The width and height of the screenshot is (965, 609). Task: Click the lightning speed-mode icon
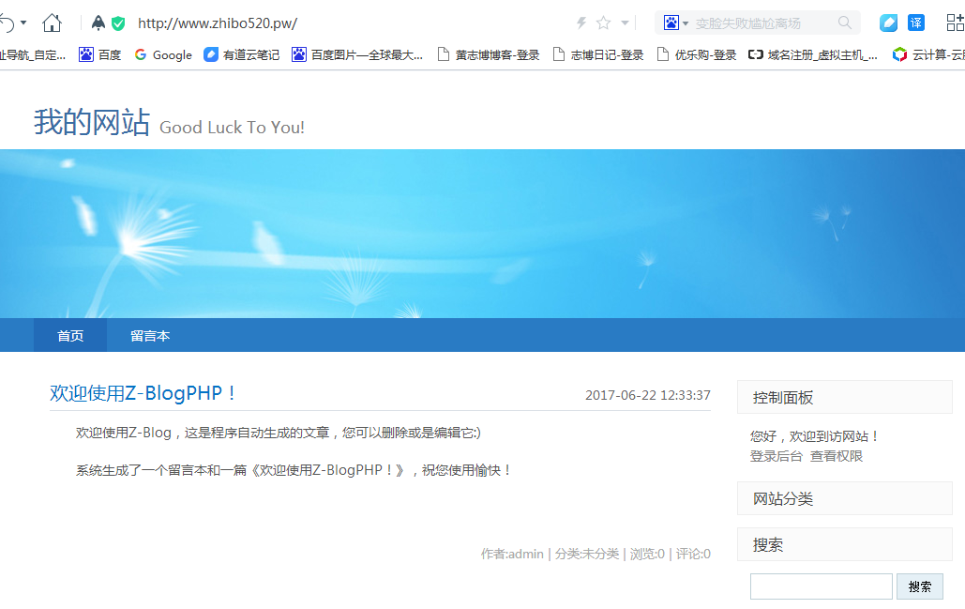pyautogui.click(x=581, y=23)
